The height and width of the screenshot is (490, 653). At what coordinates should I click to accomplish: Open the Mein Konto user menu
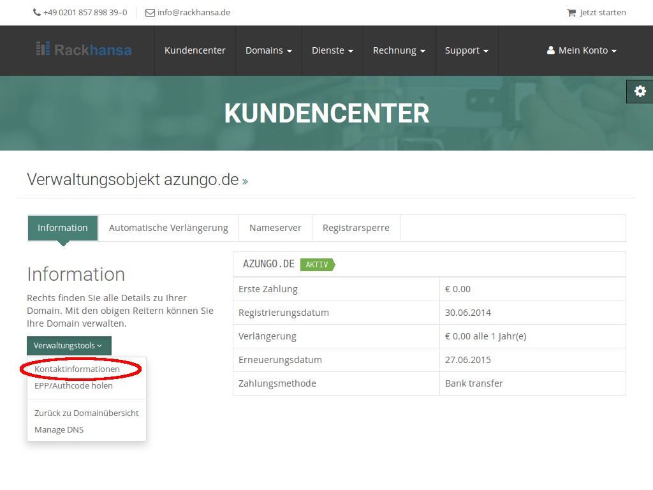[582, 50]
